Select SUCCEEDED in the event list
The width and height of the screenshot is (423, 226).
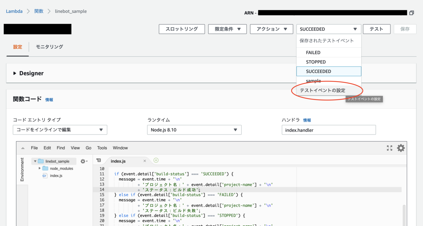click(329, 71)
